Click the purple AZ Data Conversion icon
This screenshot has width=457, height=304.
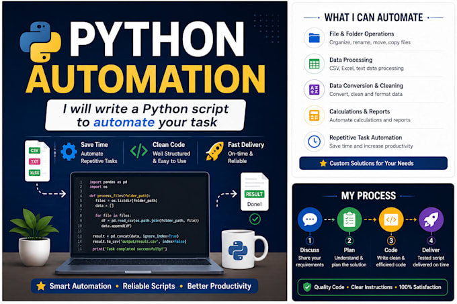pyautogui.click(x=315, y=90)
